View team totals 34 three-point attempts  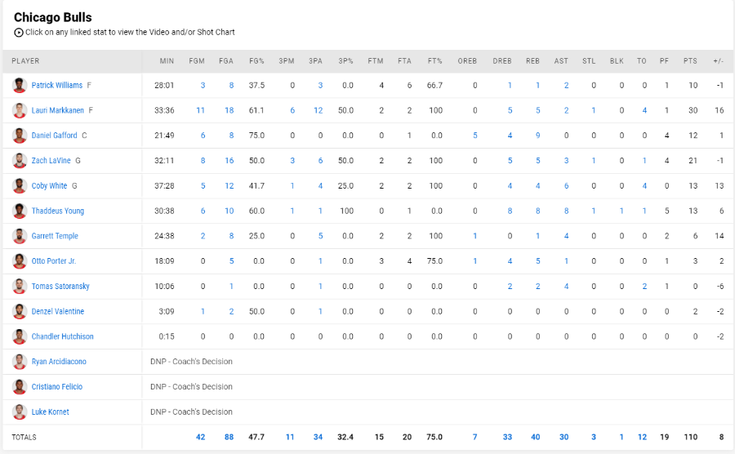point(318,437)
